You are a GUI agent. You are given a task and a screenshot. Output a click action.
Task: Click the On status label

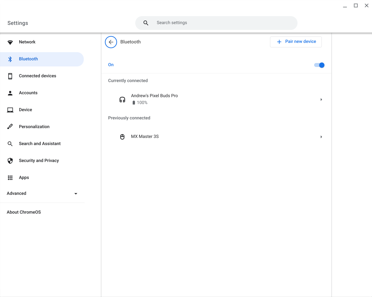pos(111,65)
